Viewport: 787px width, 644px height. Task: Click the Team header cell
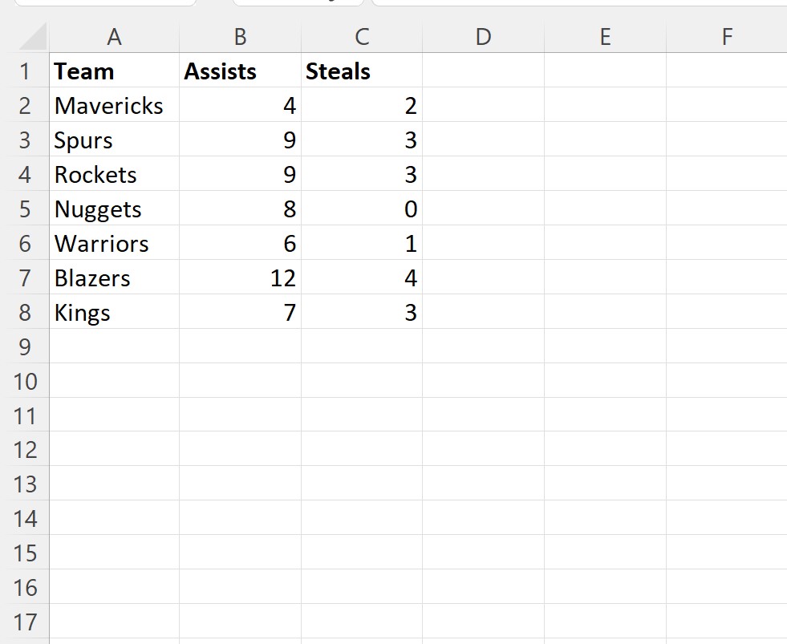click(115, 71)
